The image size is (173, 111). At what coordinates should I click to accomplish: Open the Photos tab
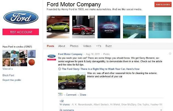pos(74,46)
